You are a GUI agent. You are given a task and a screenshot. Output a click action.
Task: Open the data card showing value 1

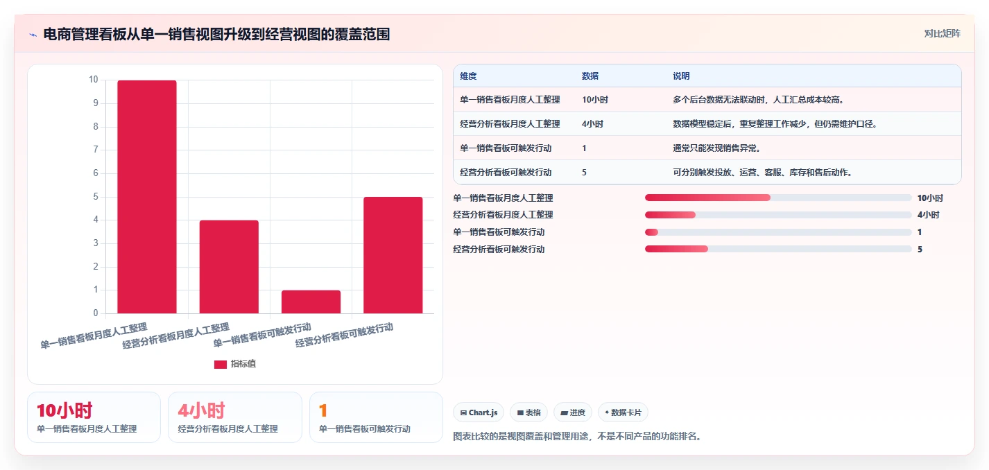click(376, 417)
